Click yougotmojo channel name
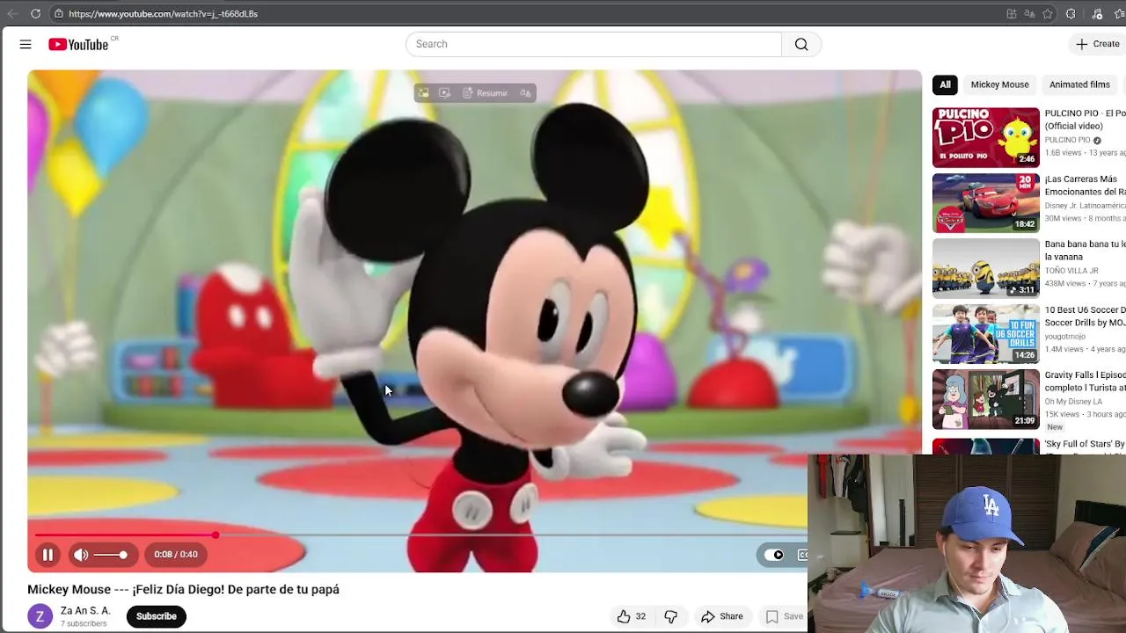The image size is (1126, 633). 1065,337
